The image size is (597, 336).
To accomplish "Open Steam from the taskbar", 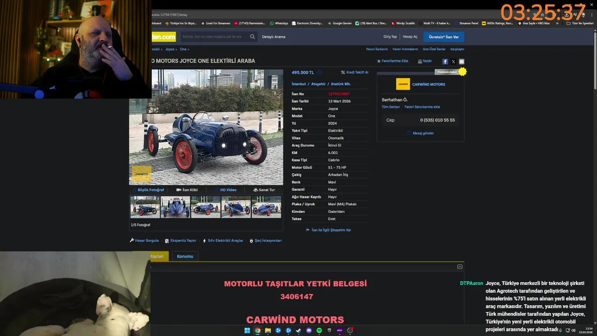I will point(298,330).
